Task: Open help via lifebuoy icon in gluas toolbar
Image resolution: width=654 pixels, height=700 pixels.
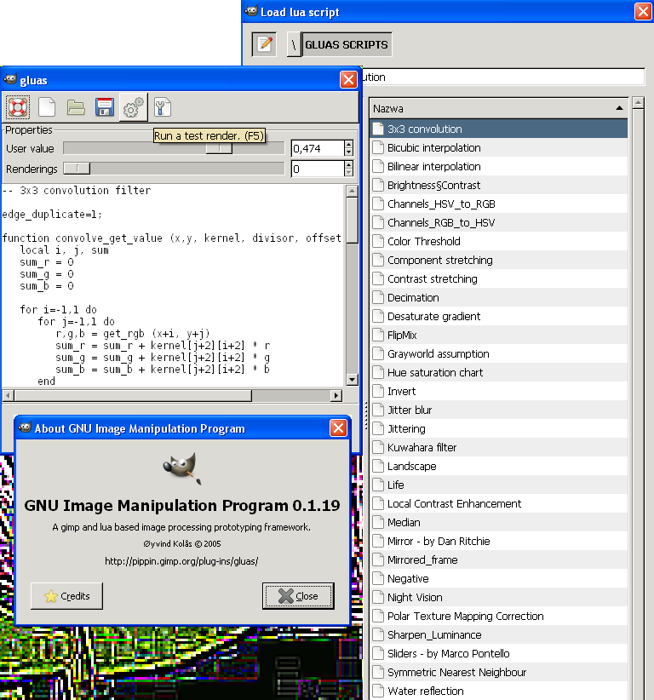Action: [x=18, y=107]
